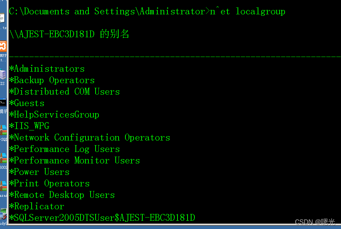
Task: Click the C:\Documents and Settings\Administrator prompt path
Action: pos(109,11)
